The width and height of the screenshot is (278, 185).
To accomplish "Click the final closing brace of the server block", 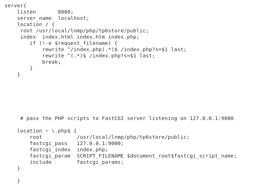I will pyautogui.click(x=18, y=181).
